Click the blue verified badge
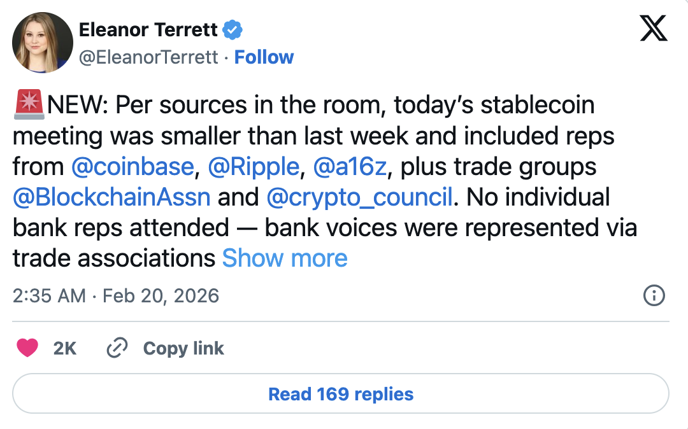Viewport: 688px width, 429px height. tap(231, 29)
